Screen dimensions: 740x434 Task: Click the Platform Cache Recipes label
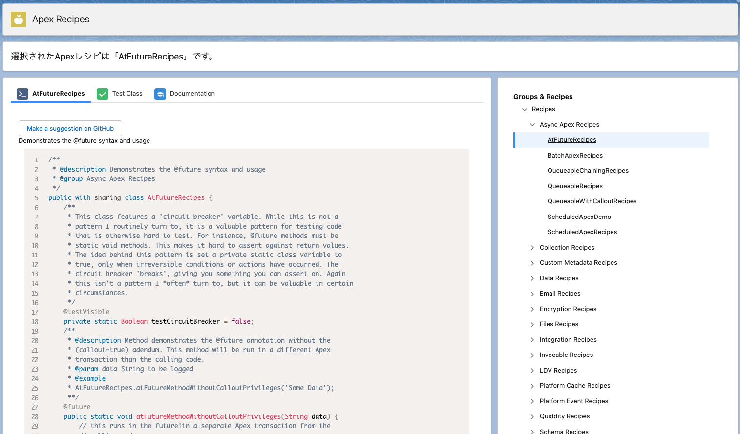(575, 386)
